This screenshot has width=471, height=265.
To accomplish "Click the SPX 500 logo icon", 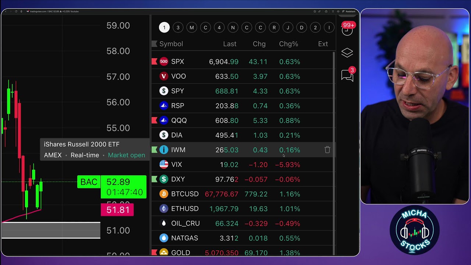I will click(164, 61).
